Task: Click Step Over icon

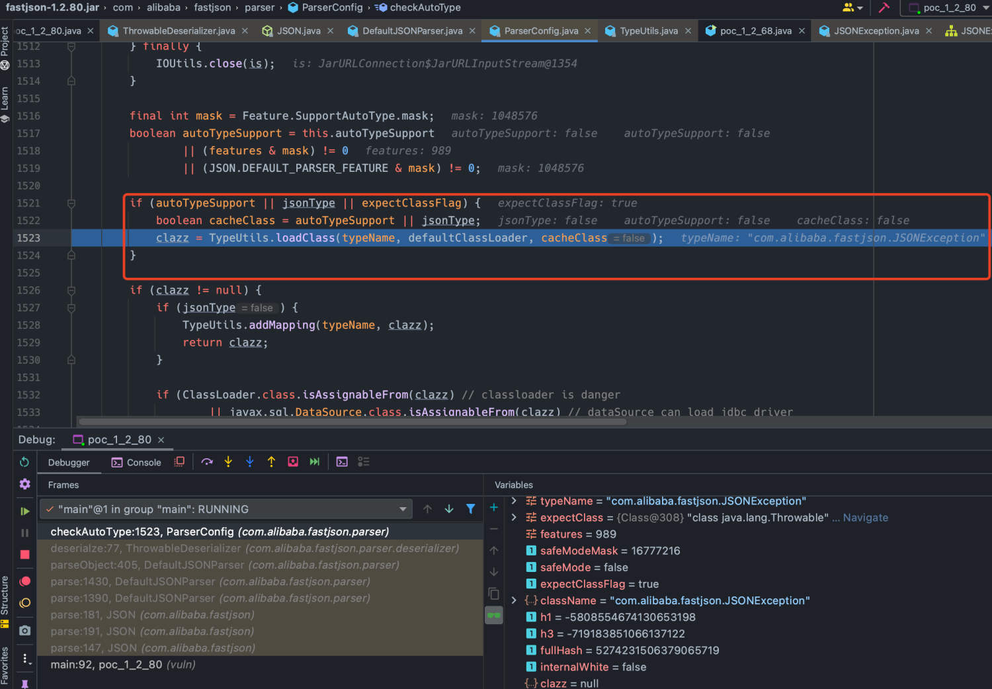Action: point(207,462)
